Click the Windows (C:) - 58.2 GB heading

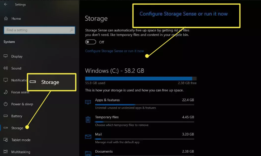(x=114, y=71)
